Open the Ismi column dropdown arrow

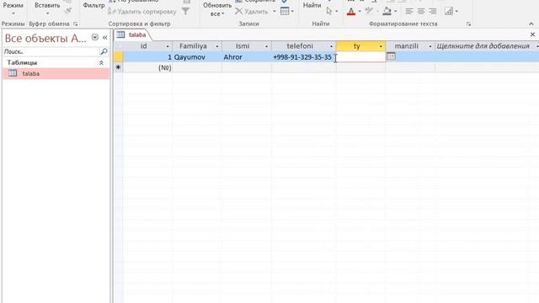tap(266, 46)
